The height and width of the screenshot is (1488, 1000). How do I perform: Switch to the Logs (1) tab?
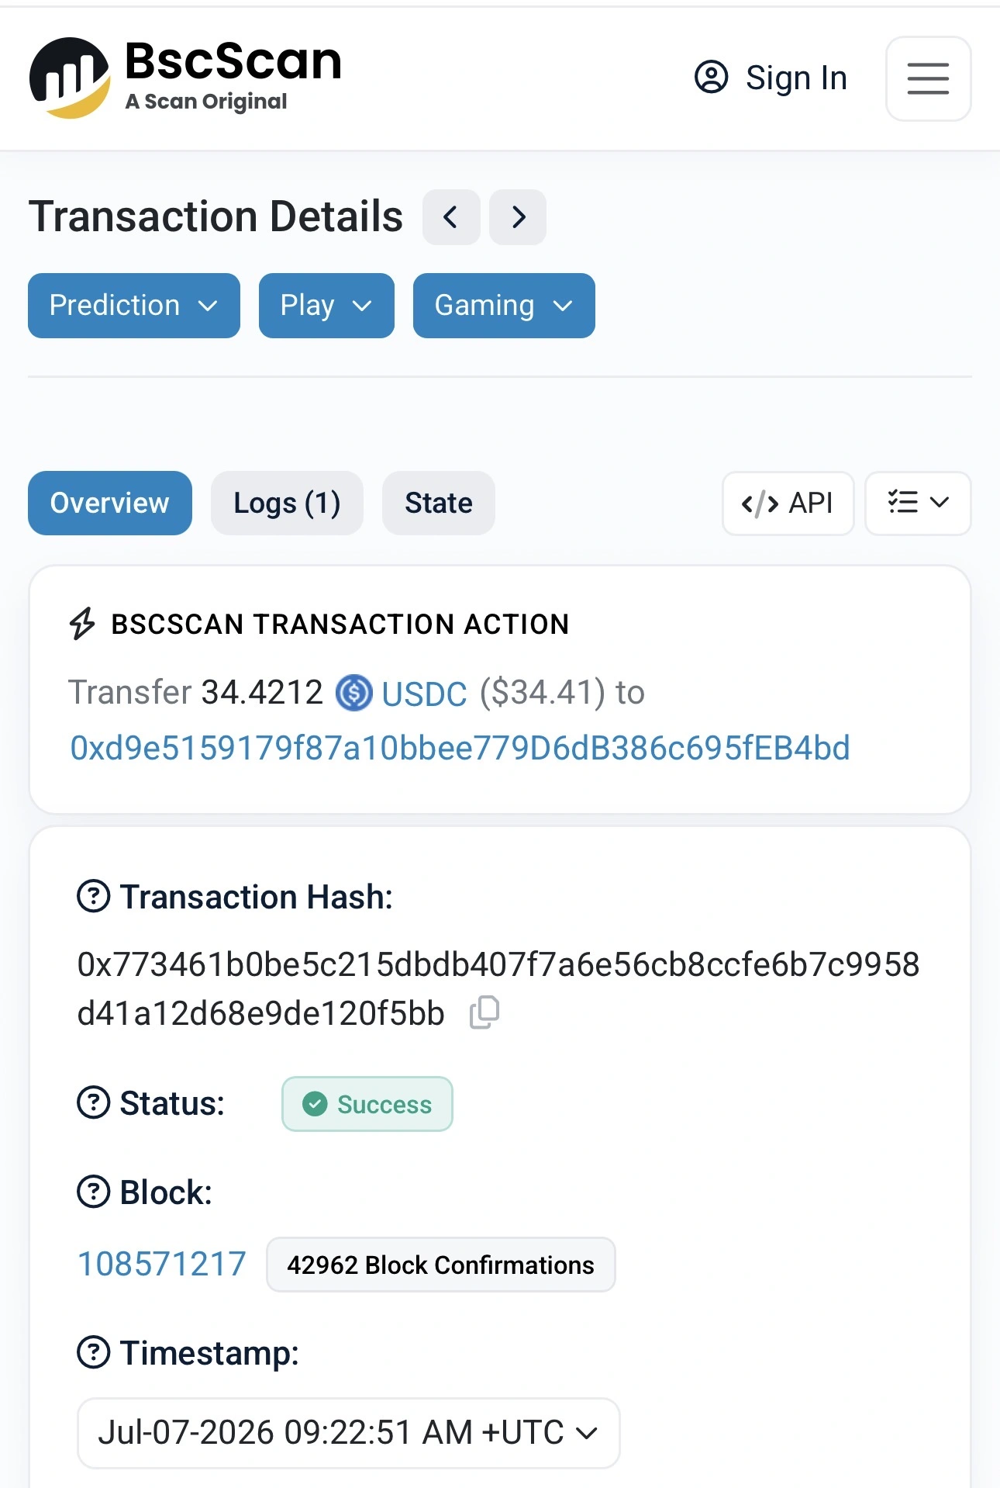coord(287,503)
